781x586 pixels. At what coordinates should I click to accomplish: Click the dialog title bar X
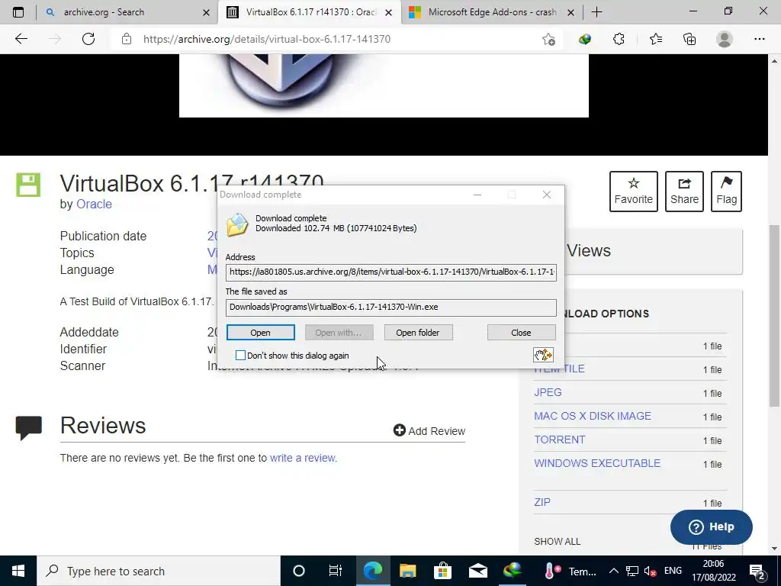[x=546, y=195]
